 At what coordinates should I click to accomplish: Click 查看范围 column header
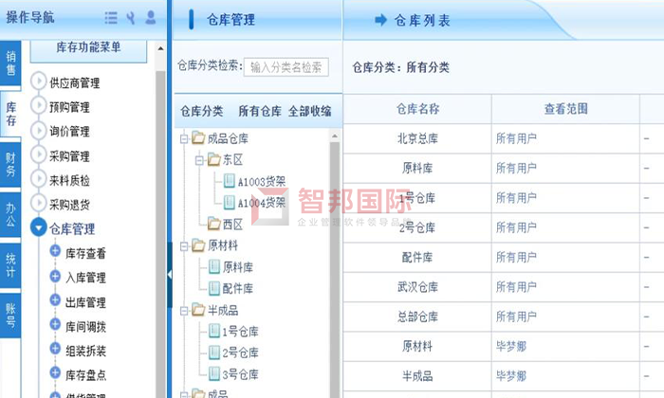[565, 109]
